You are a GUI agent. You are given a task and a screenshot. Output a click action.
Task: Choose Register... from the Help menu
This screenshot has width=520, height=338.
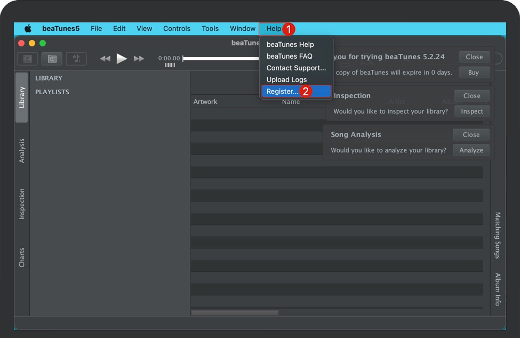pos(283,91)
